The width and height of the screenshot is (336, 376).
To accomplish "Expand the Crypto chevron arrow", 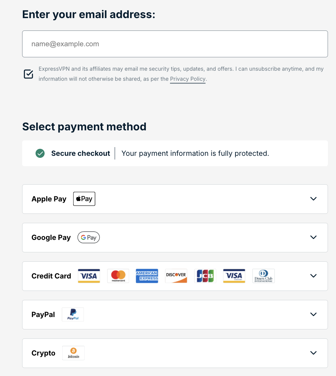I will 314,353.
